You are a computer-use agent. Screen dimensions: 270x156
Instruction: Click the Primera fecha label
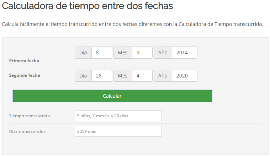tap(24, 61)
